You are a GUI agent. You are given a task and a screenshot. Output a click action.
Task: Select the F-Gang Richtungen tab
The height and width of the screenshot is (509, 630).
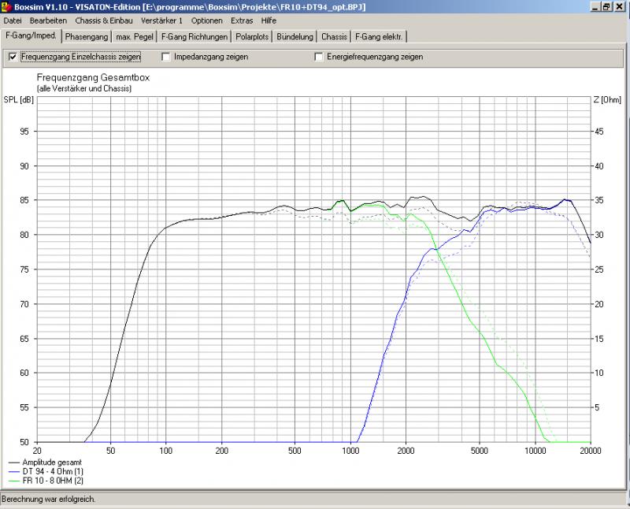[x=194, y=36]
